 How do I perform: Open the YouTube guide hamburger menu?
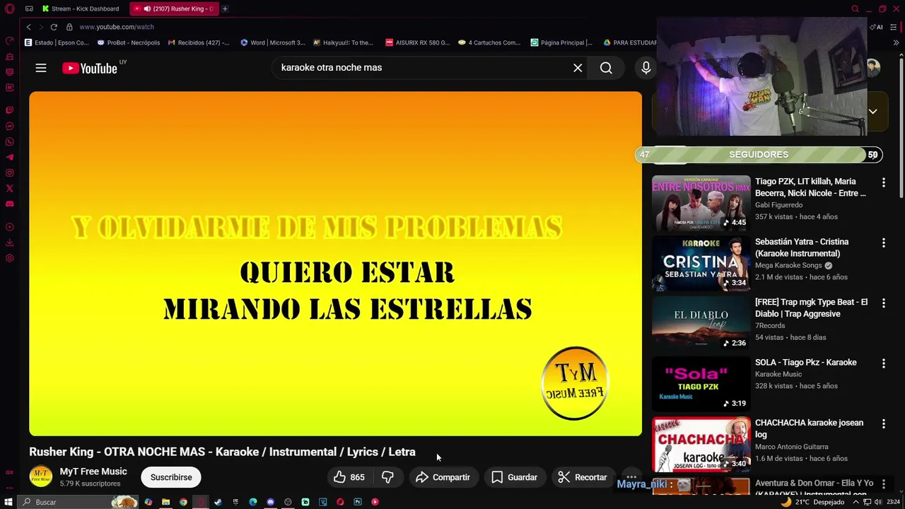pyautogui.click(x=41, y=68)
